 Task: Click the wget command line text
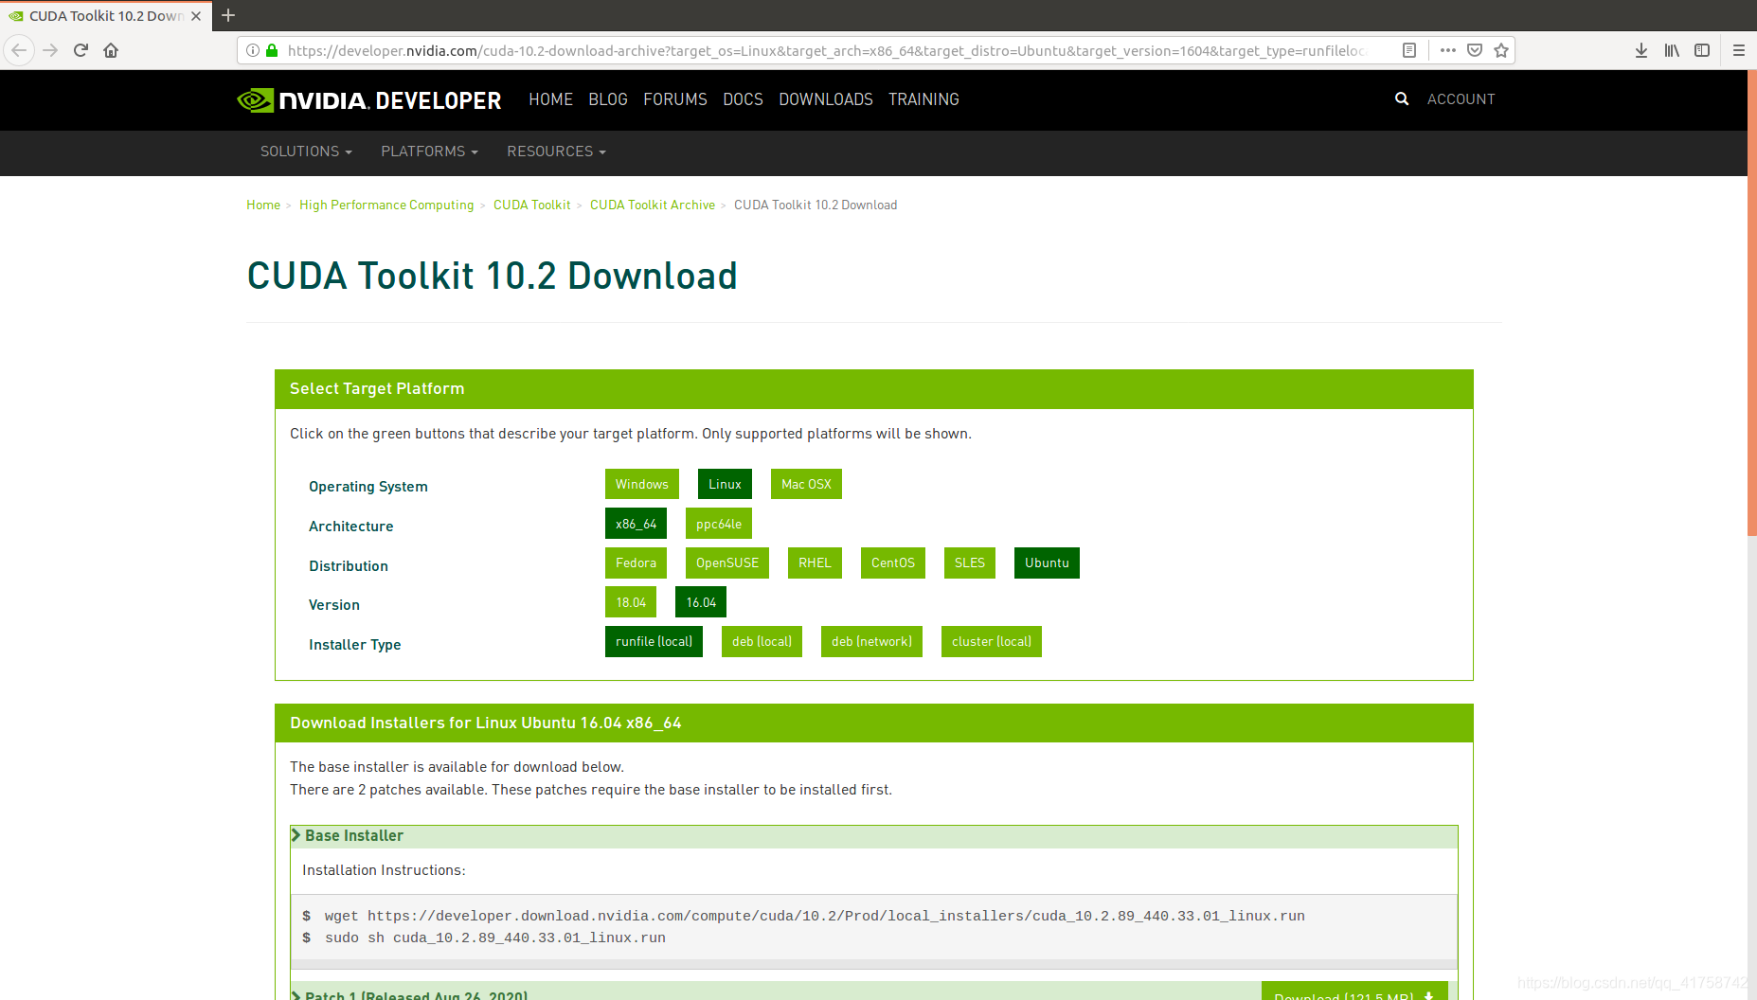(x=815, y=916)
